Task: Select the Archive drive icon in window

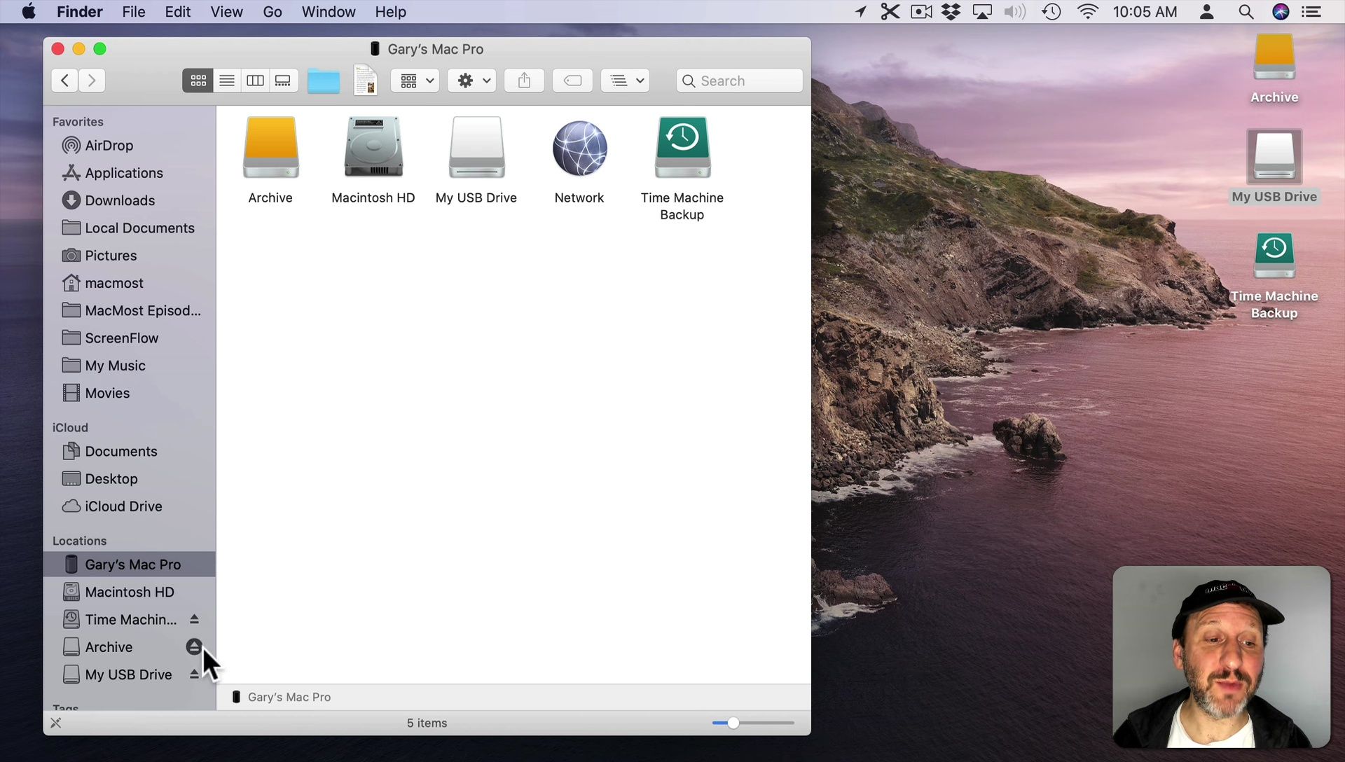Action: point(270,148)
